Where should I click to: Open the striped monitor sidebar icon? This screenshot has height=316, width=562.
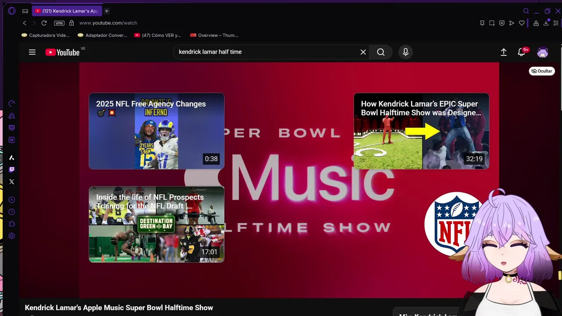(12, 128)
